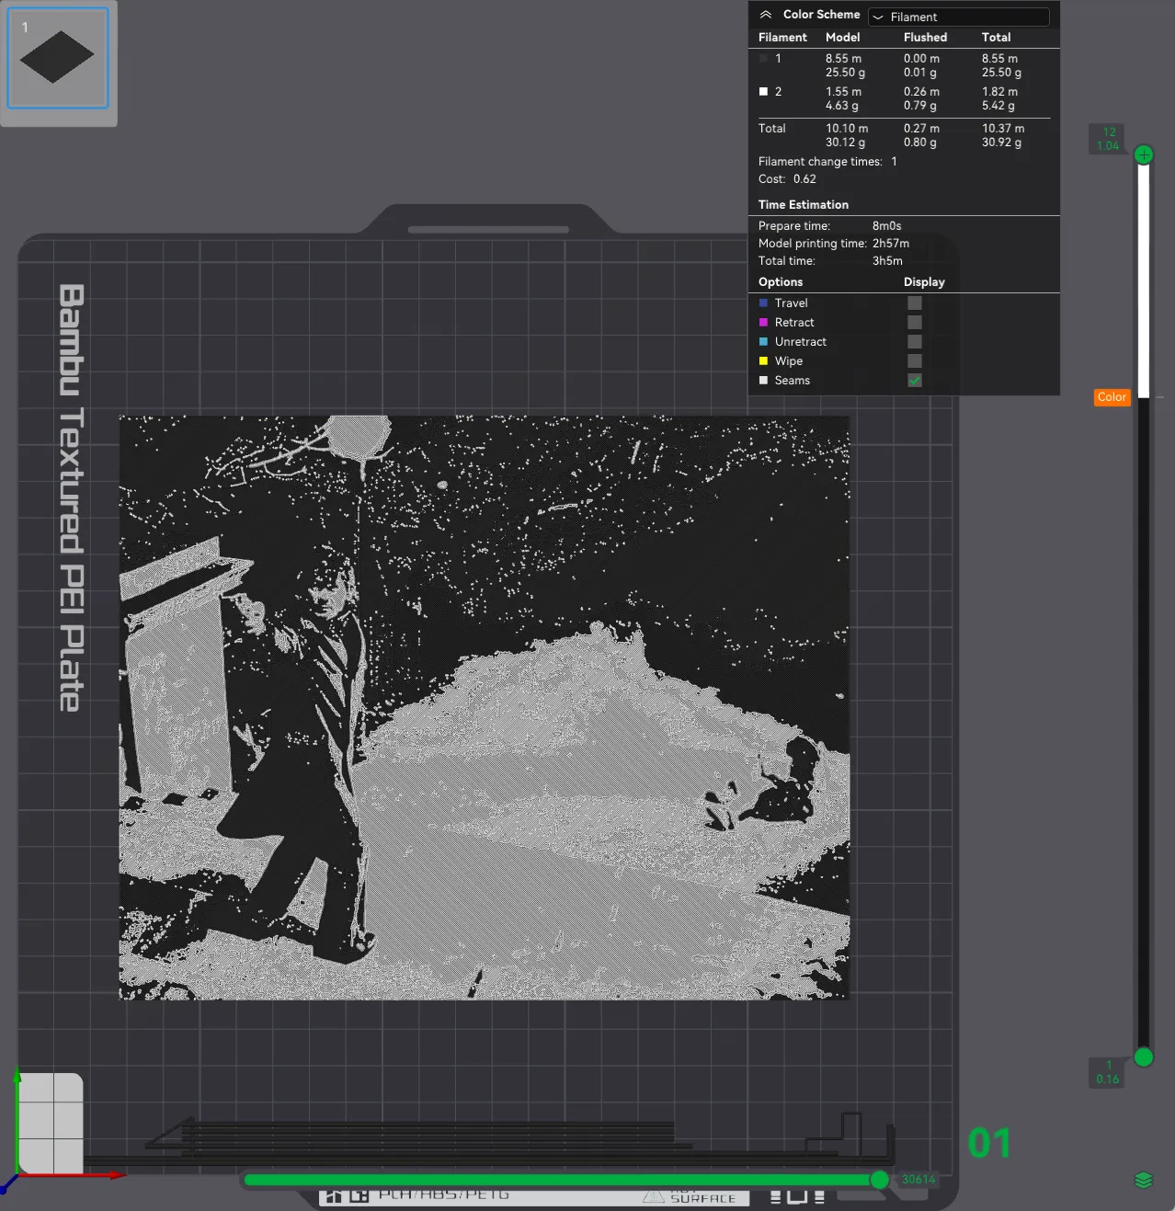Image resolution: width=1175 pixels, height=1211 pixels.
Task: Select the plate 1 thumbnail
Action: 58,58
